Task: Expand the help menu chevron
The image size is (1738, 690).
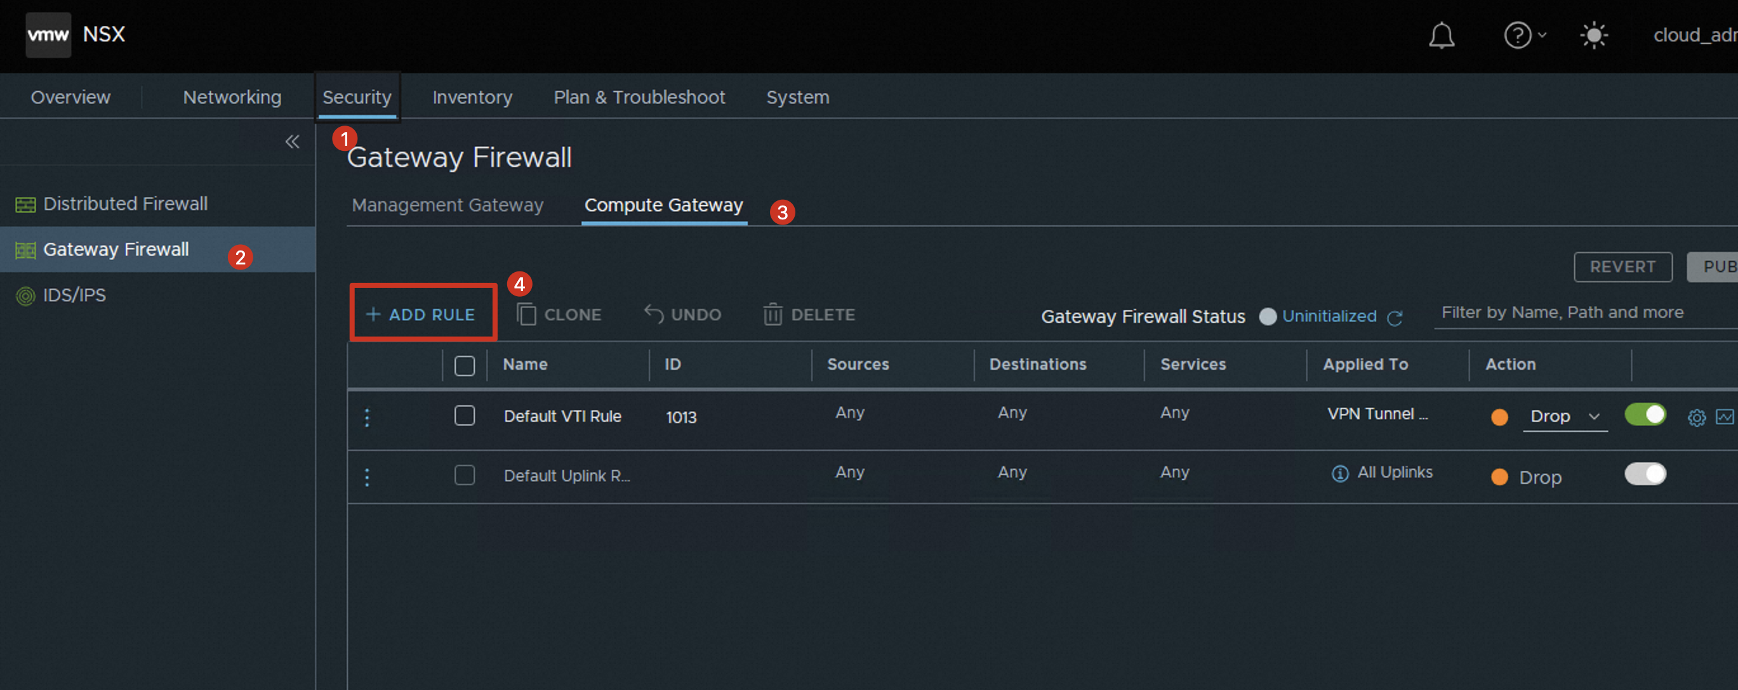Action: tap(1542, 35)
